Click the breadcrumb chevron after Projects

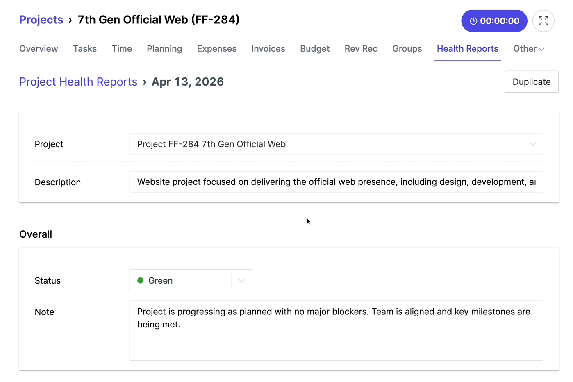70,20
